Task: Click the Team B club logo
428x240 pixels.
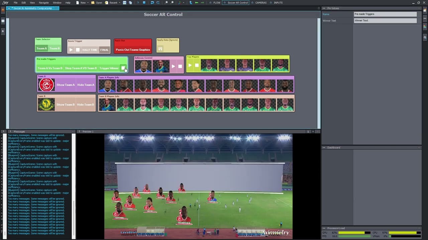Action: point(46,104)
